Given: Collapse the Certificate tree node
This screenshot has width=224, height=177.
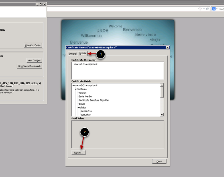Looking at the screenshot, I should pos(75,89).
